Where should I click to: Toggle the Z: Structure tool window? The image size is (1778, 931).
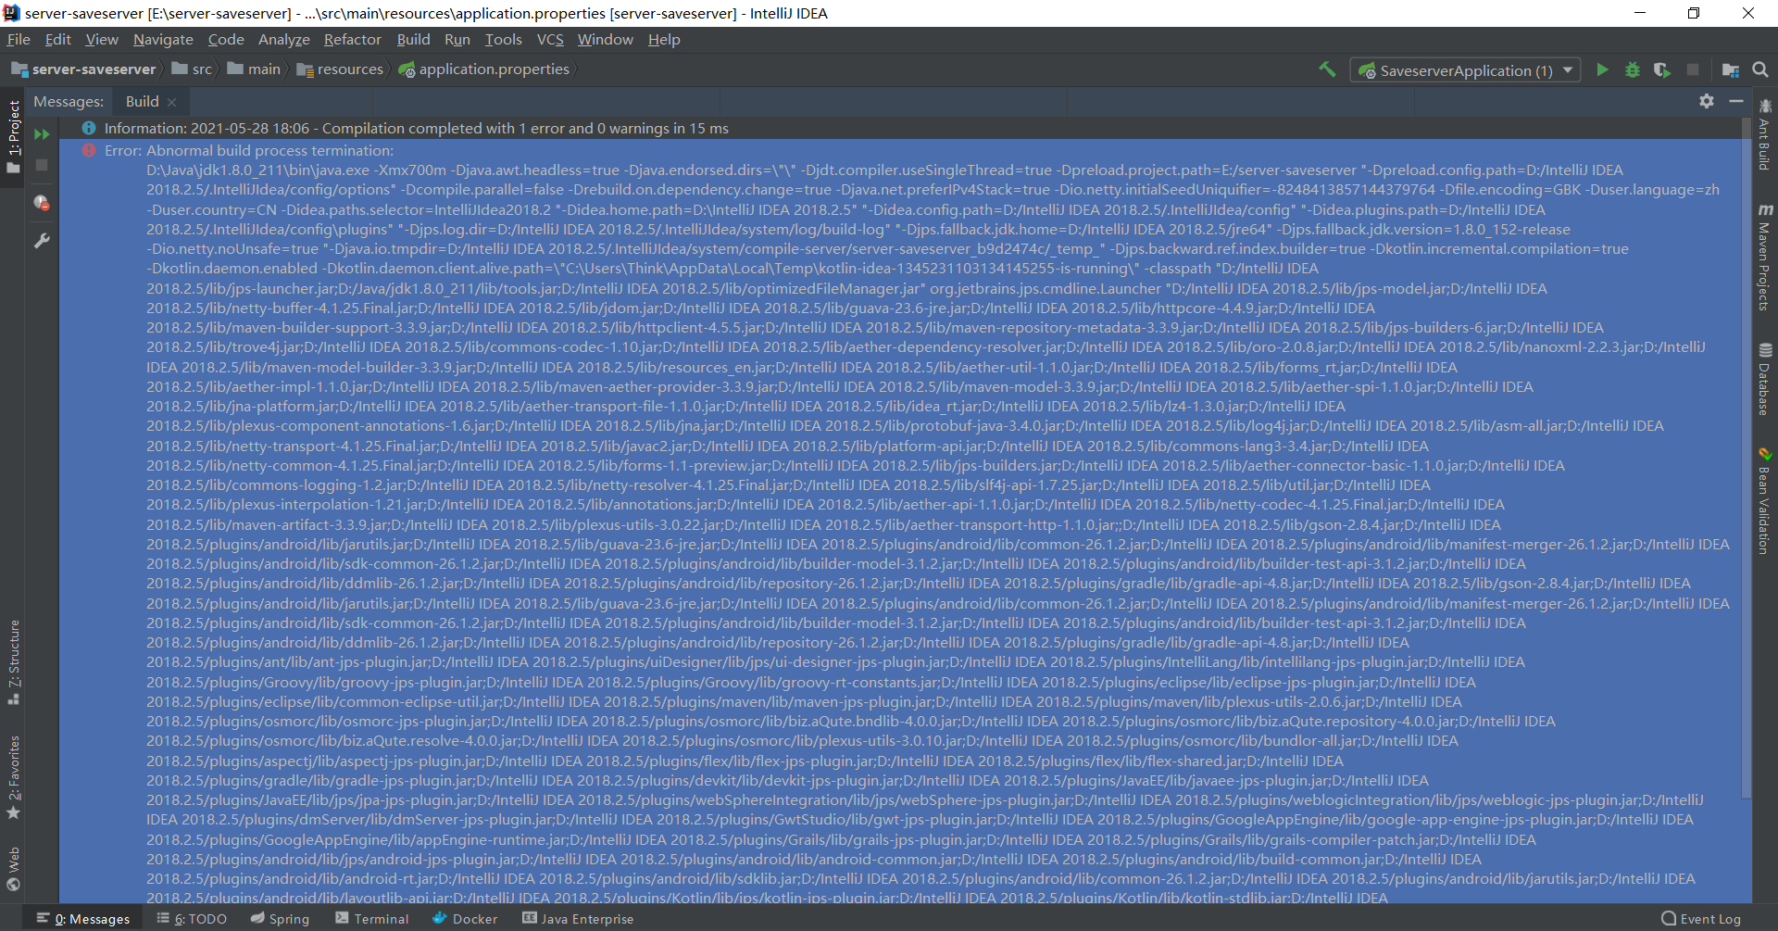coord(13,661)
